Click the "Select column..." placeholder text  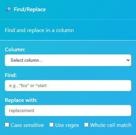26,60
